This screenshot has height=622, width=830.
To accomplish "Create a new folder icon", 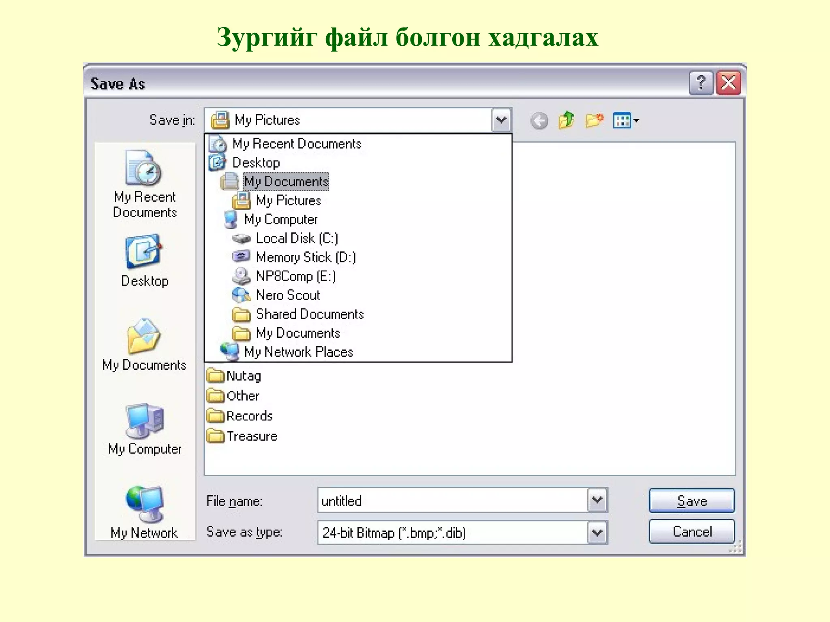I will click(594, 120).
